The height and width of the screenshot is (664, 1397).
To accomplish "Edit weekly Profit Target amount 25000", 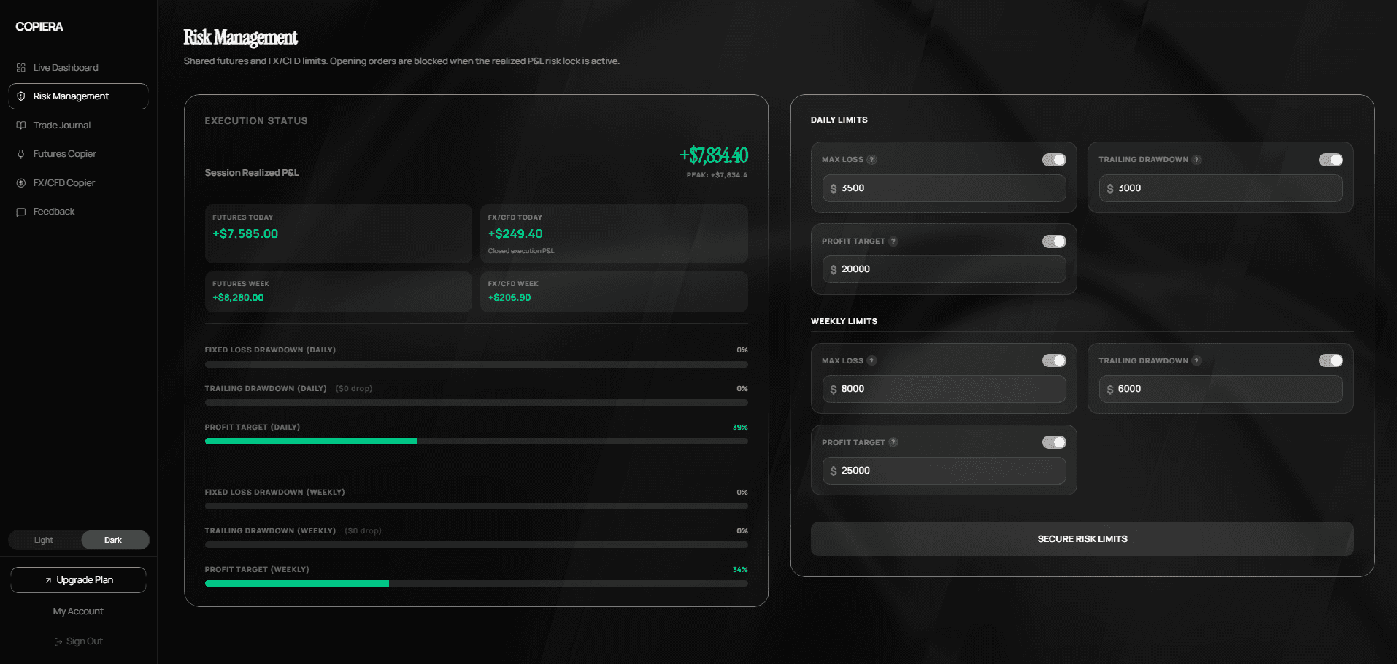I will coord(944,471).
